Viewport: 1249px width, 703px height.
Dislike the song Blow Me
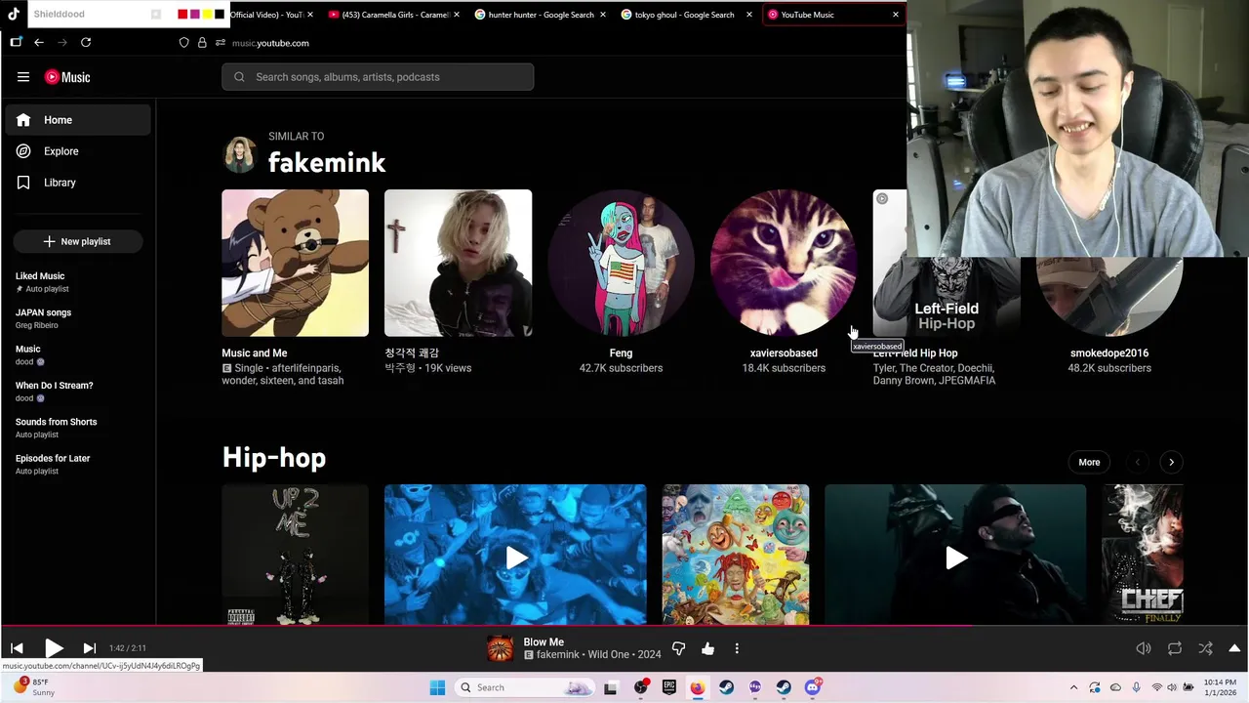678,648
